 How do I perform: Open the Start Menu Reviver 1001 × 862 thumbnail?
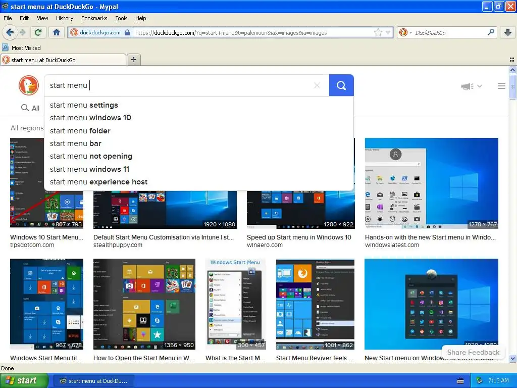[315, 304]
